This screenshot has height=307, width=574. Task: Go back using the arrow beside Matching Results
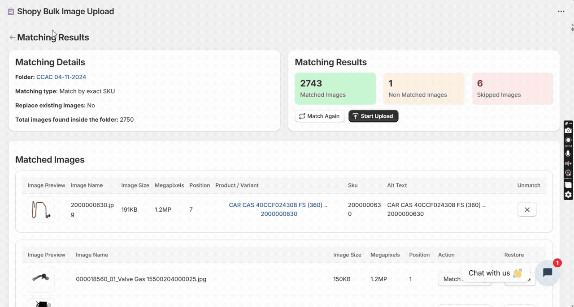[x=12, y=38]
